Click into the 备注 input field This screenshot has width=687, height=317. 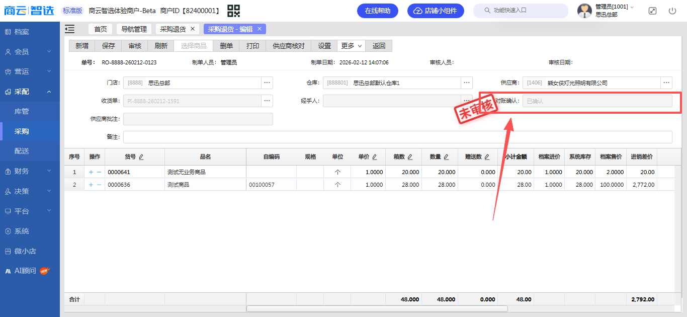click(397, 137)
